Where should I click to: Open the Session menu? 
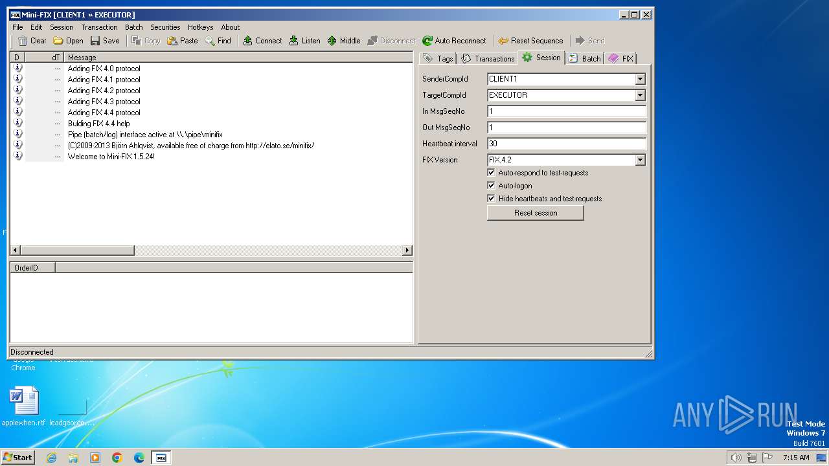62,27
